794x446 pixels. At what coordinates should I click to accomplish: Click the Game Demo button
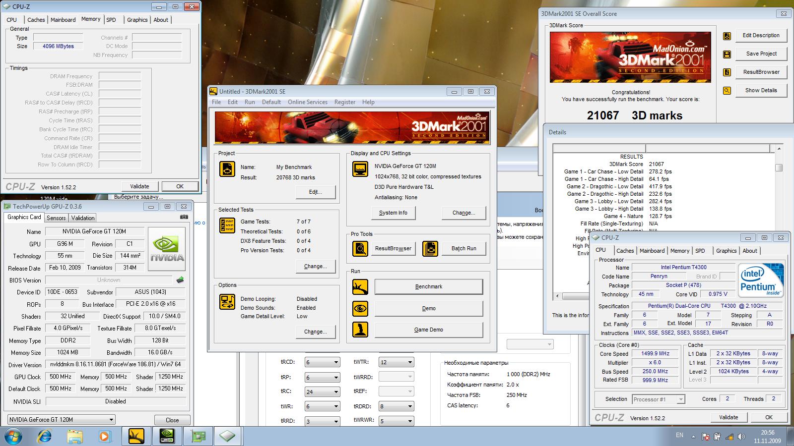[x=429, y=330]
